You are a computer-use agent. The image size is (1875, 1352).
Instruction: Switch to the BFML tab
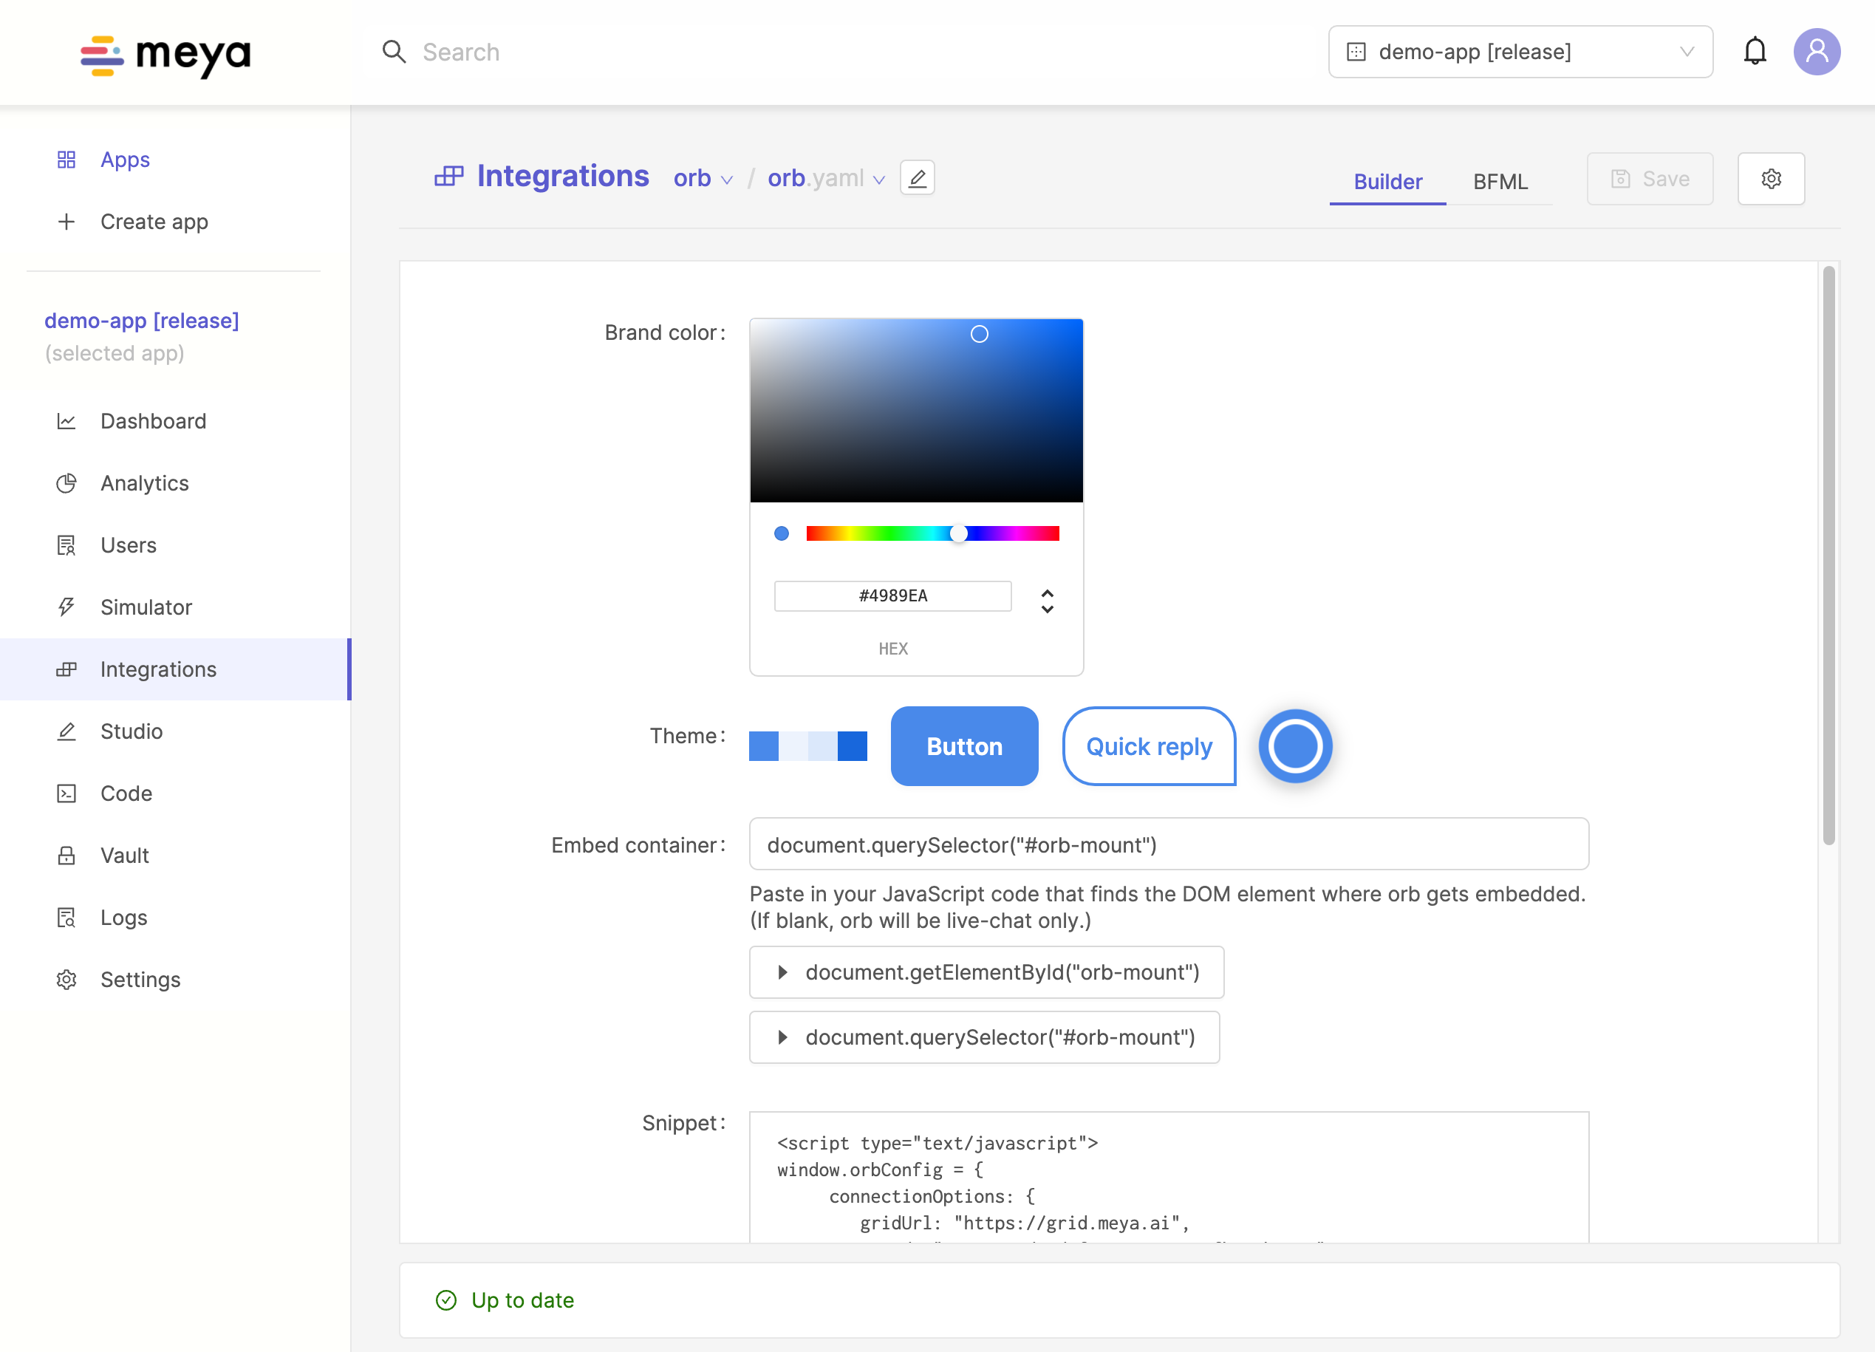pos(1500,181)
